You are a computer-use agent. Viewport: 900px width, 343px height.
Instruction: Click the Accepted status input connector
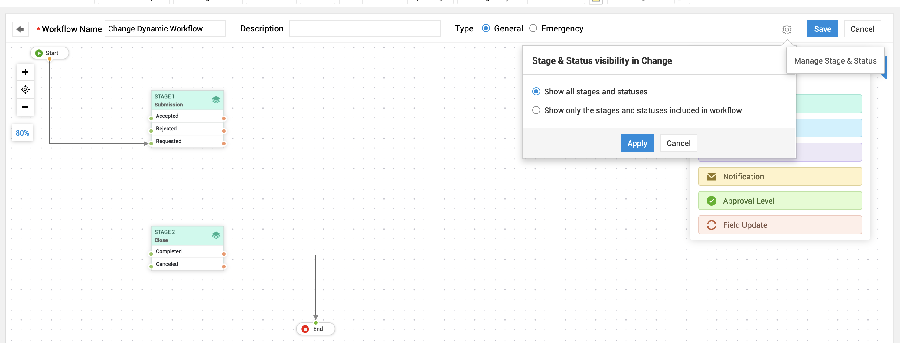click(x=151, y=118)
